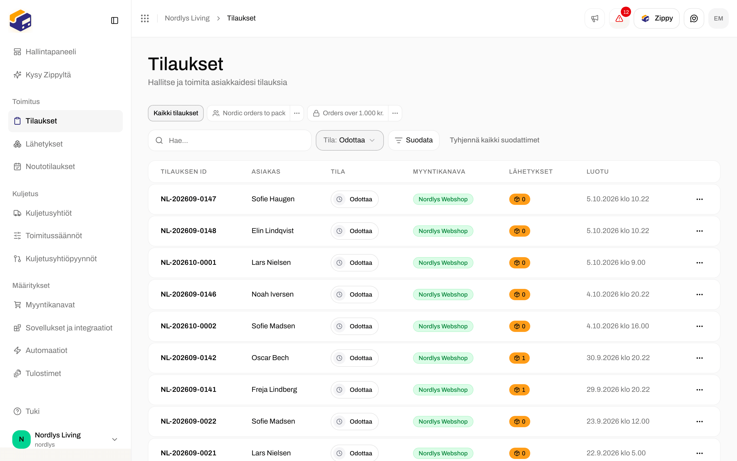Open row menu for NL-202609-0148
Viewport: 737px width, 461px height.
700,231
